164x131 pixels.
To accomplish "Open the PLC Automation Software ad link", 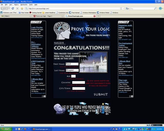I will pos(36,44).
